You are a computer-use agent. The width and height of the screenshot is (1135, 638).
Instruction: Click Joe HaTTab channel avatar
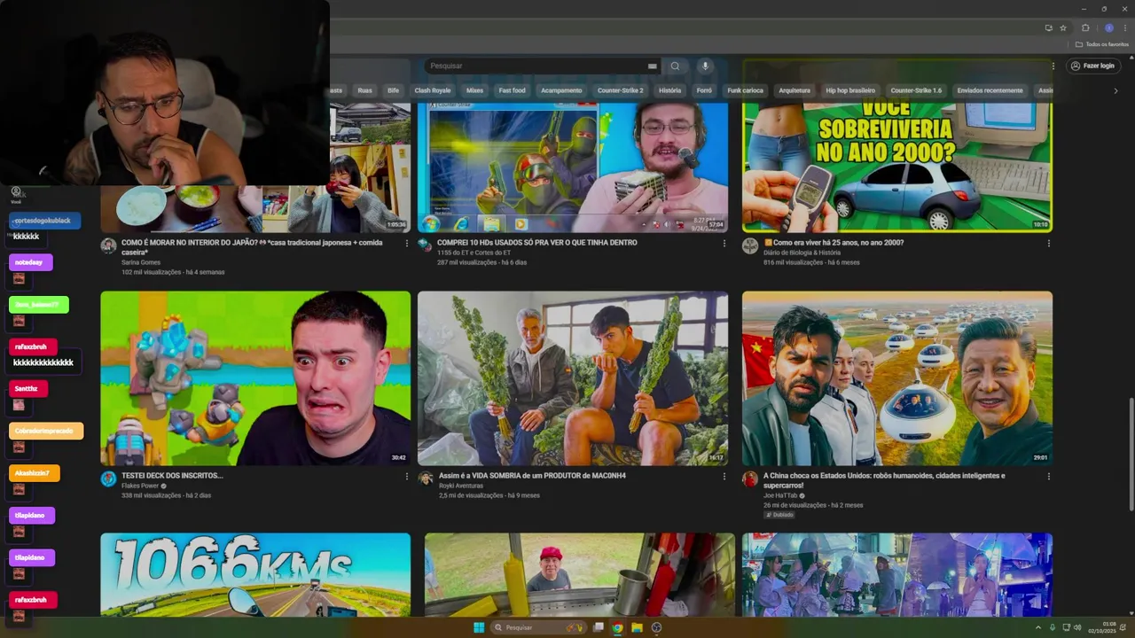[x=750, y=478]
